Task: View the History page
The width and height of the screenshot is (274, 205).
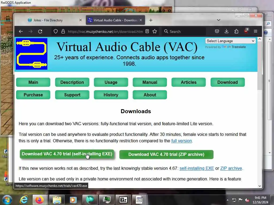Action: pyautogui.click(x=111, y=95)
